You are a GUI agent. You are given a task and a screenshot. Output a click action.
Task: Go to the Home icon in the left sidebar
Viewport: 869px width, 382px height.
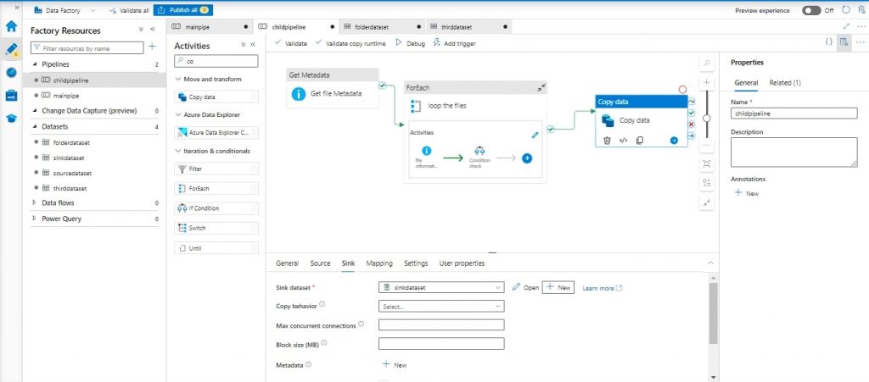(12, 26)
